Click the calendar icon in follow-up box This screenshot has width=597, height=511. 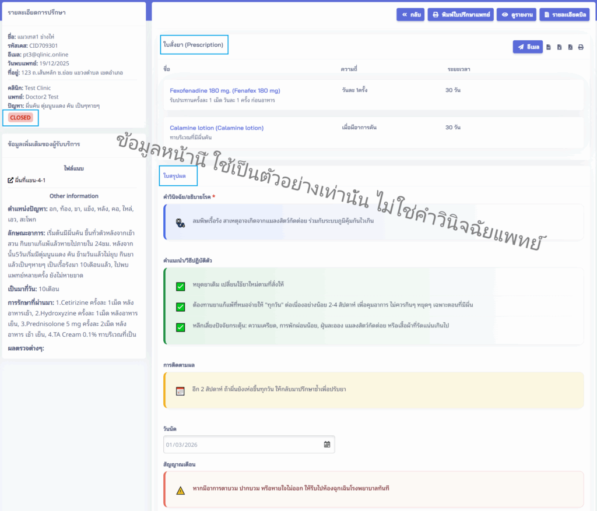(180, 390)
